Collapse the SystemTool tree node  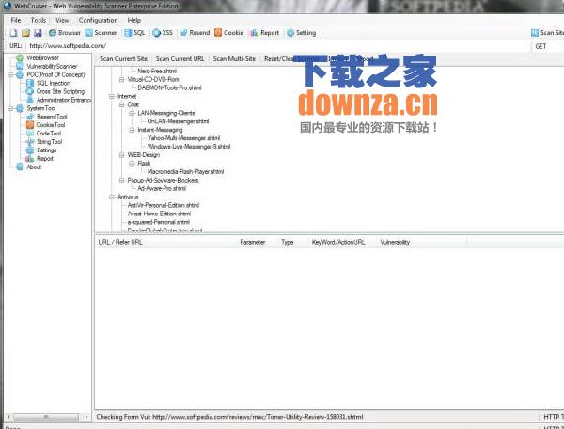tap(9, 108)
